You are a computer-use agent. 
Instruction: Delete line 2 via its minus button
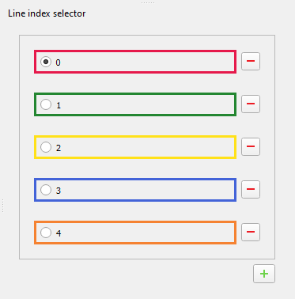click(x=251, y=146)
